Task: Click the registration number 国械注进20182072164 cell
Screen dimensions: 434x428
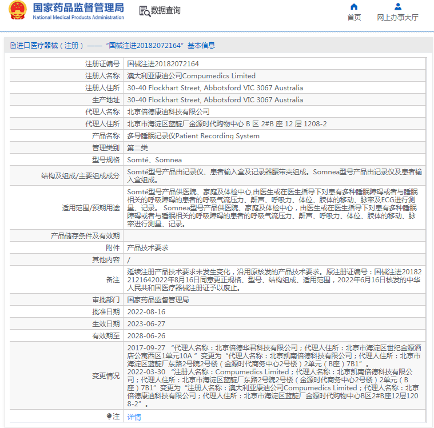Action: (163, 64)
